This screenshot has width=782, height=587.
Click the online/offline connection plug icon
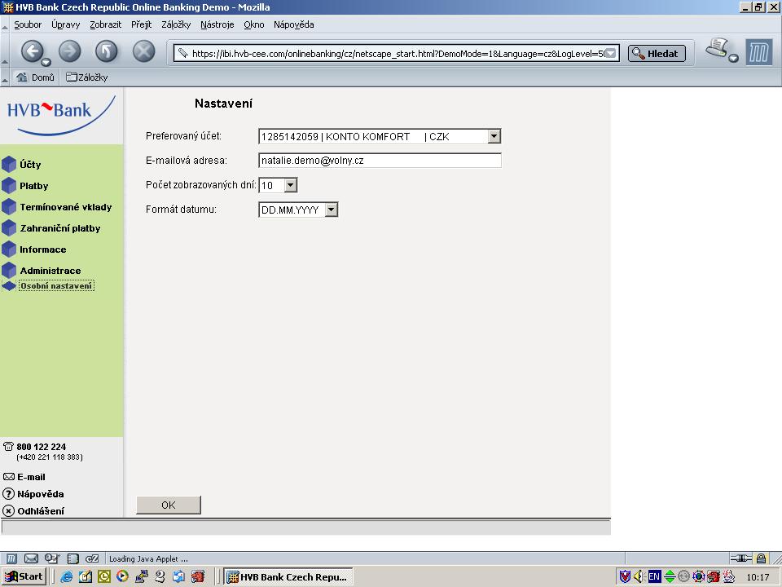740,558
